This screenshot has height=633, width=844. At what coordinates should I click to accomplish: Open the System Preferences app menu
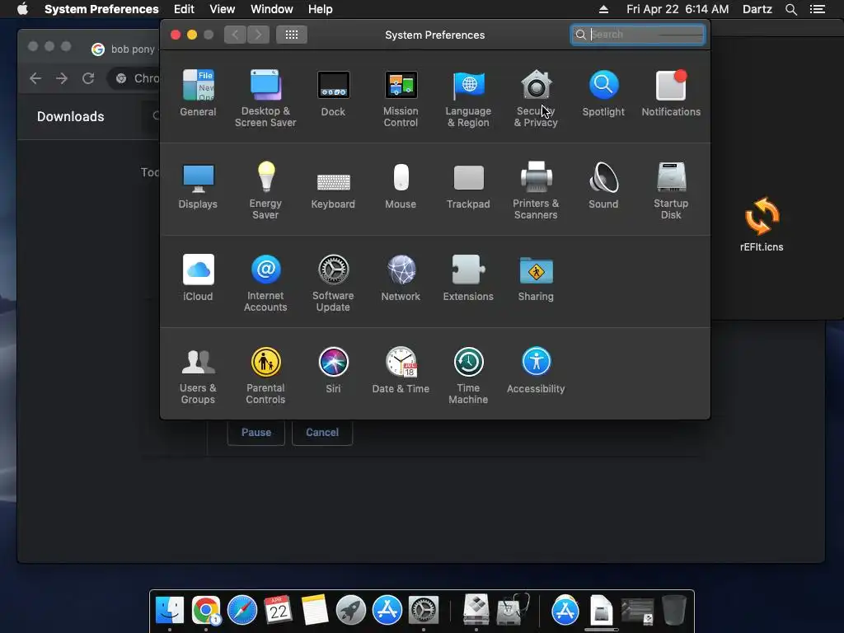tap(101, 9)
